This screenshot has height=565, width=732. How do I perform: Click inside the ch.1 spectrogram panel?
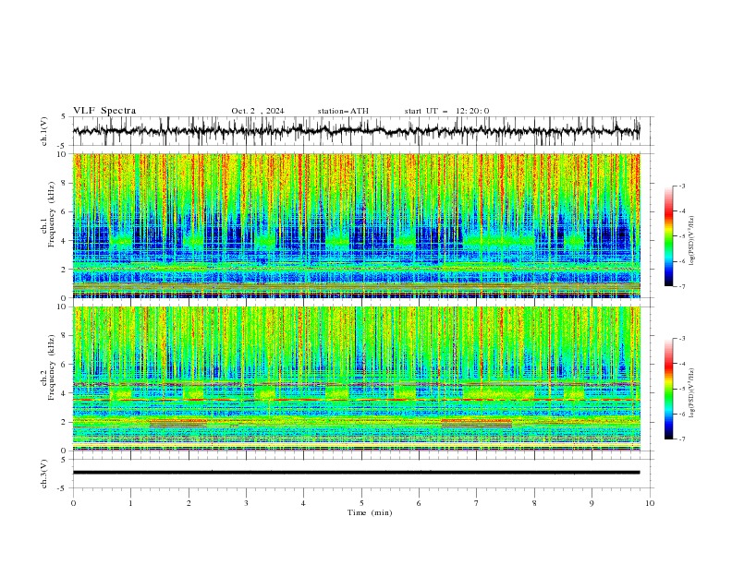pos(356,225)
